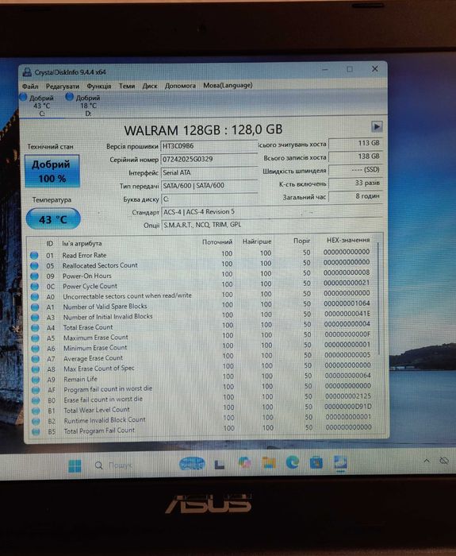
Task: Click status icon for Uncorrectable sectors count row
Action: [35, 297]
